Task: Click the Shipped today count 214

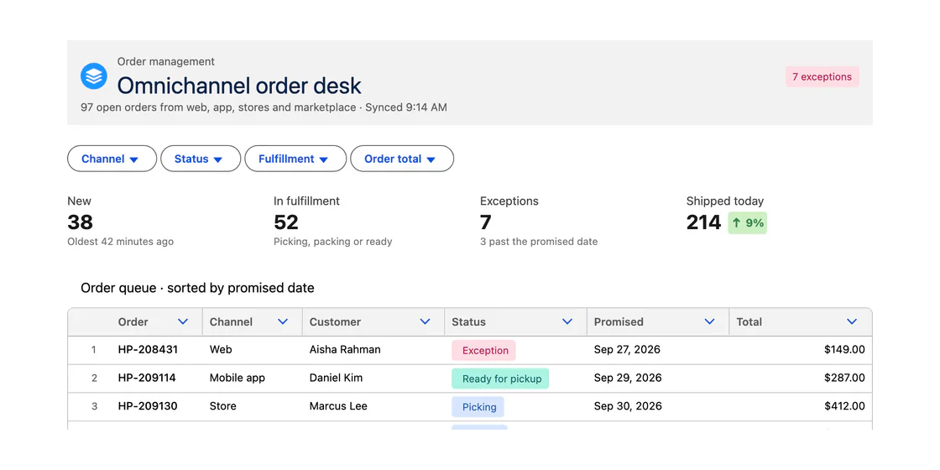Action: [x=704, y=222]
